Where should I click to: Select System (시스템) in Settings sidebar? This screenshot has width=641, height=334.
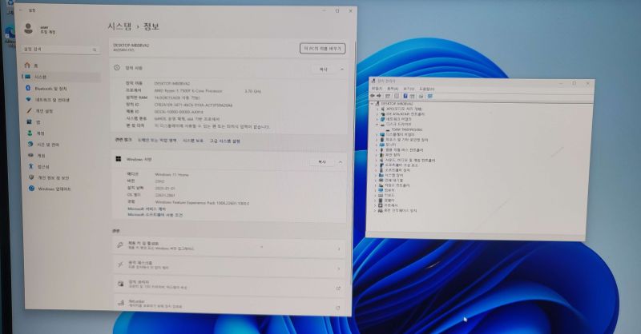[x=61, y=77]
